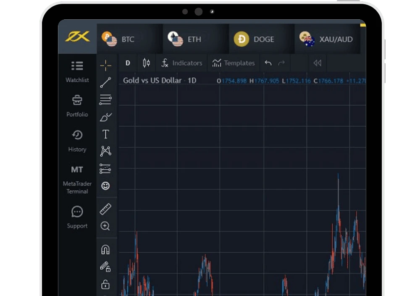
Task: Select the trend line drawing tool
Action: tap(105, 82)
